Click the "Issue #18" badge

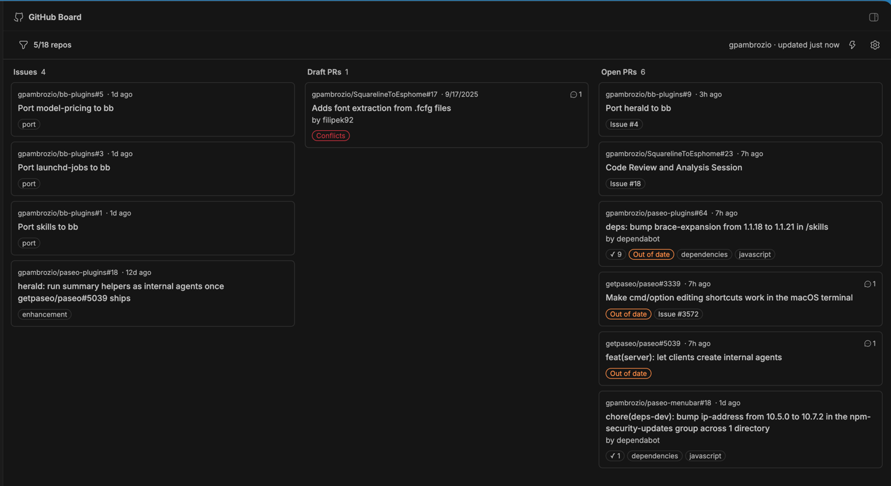click(626, 184)
